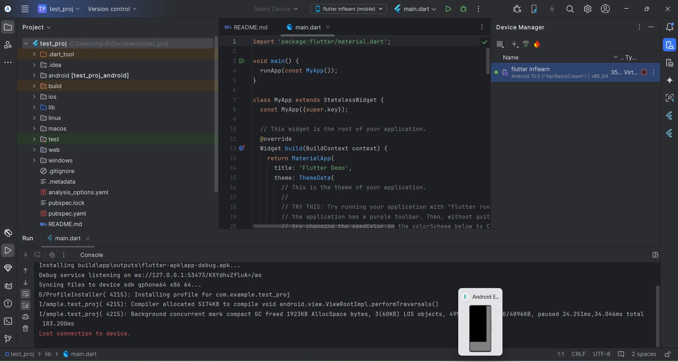Image resolution: width=678 pixels, height=362 pixels.
Task: Click Android Emulator preview thumbnail
Action: pyautogui.click(x=480, y=322)
